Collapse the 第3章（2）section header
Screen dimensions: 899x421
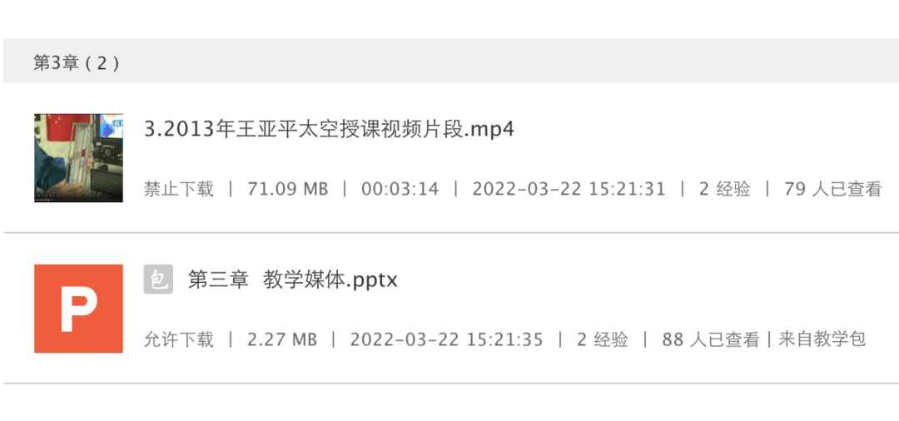pos(450,61)
